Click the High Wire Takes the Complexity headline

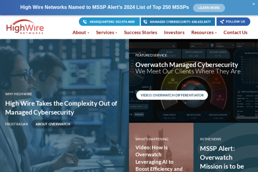[x=61, y=108]
